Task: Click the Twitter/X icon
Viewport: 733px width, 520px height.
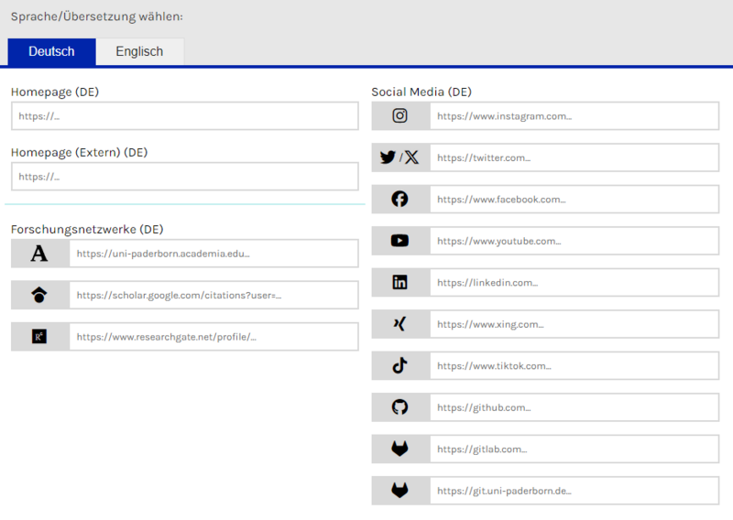Action: click(399, 157)
